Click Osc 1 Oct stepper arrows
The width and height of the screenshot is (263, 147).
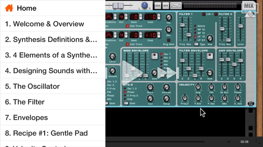126,17
